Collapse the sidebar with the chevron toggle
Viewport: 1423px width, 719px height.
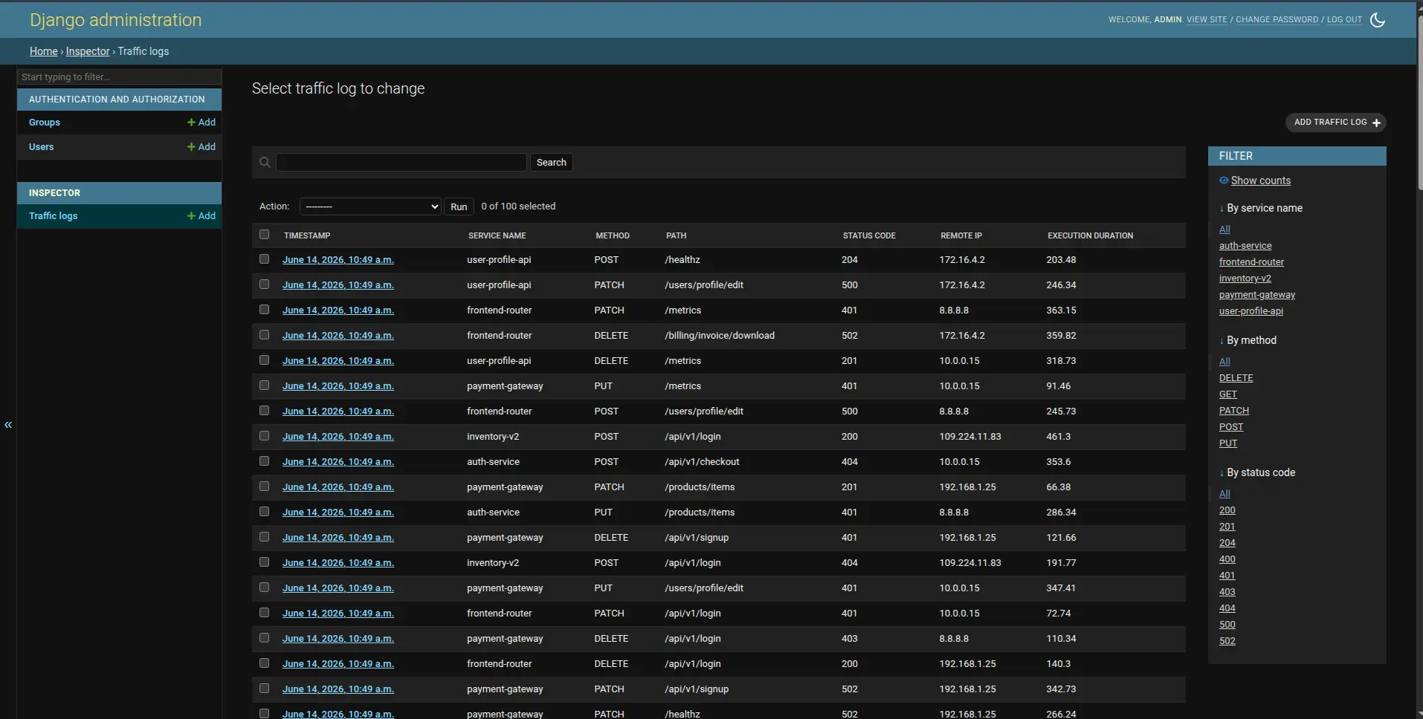pyautogui.click(x=8, y=425)
